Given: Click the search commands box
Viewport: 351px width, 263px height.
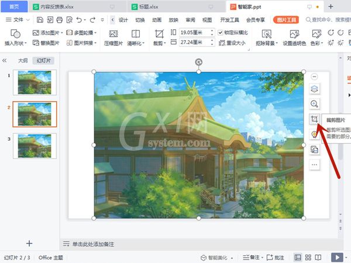Looking at the screenshot, I should coord(328,20).
